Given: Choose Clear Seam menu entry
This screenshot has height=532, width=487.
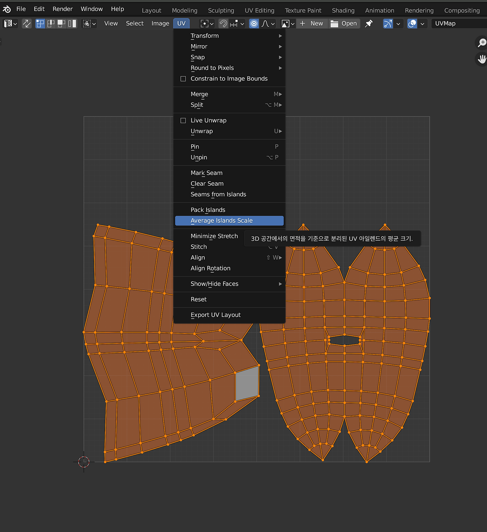Looking at the screenshot, I should pyautogui.click(x=229, y=183).
